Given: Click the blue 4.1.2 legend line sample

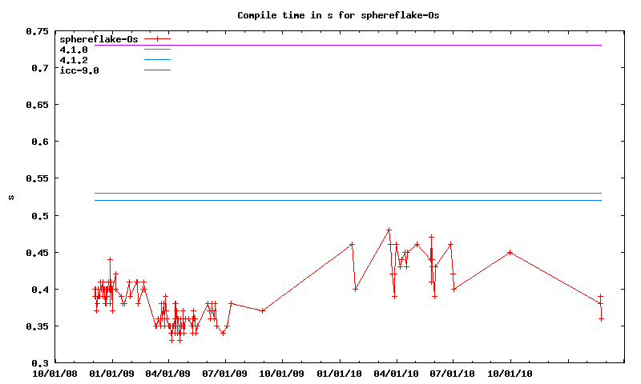Looking at the screenshot, I should pyautogui.click(x=158, y=60).
